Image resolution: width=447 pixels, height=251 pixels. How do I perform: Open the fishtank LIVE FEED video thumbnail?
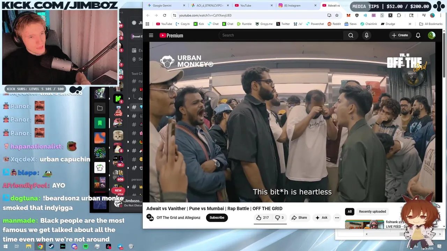[364, 224]
